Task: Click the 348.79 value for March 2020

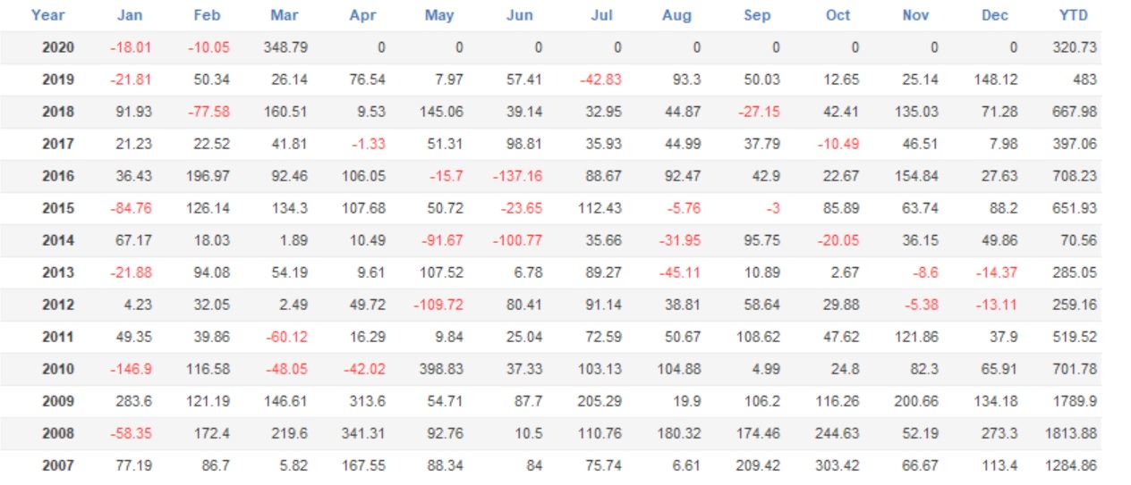Action: click(286, 47)
